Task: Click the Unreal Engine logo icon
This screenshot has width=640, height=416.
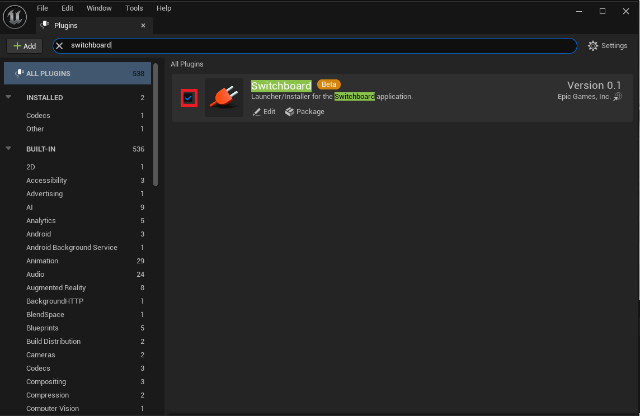Action: pos(15,17)
